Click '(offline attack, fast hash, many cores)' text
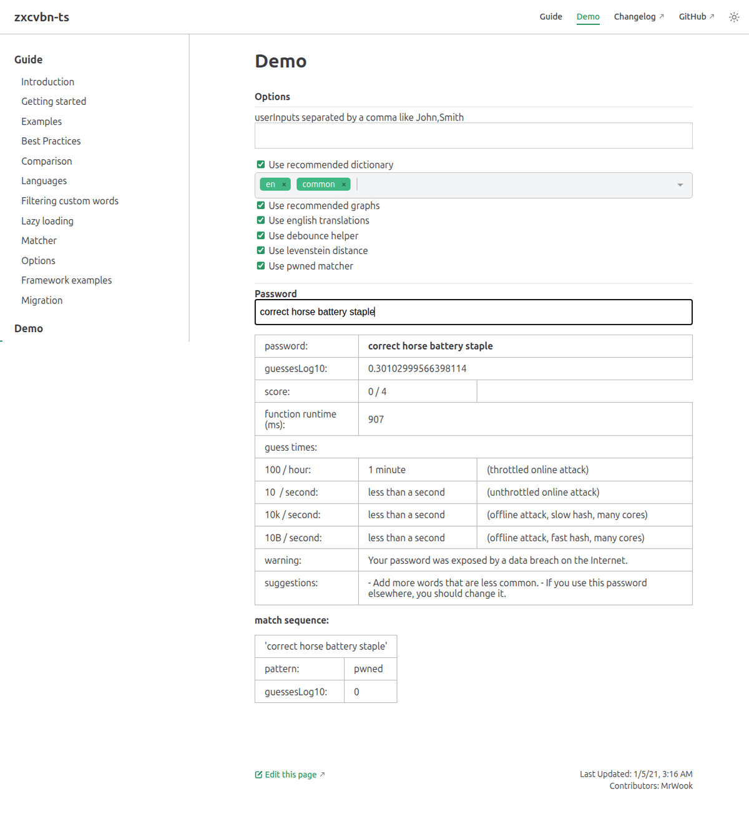 [x=565, y=538]
